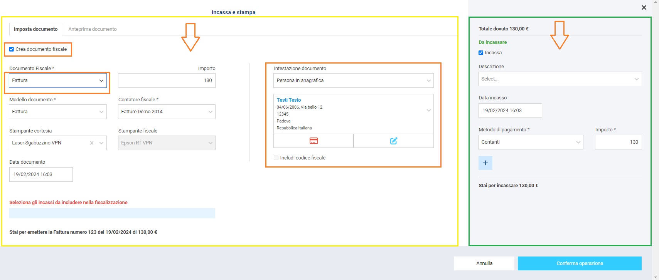659x280 pixels.
Task: Open the Documento Fiscale dropdown
Action: pyautogui.click(x=58, y=80)
